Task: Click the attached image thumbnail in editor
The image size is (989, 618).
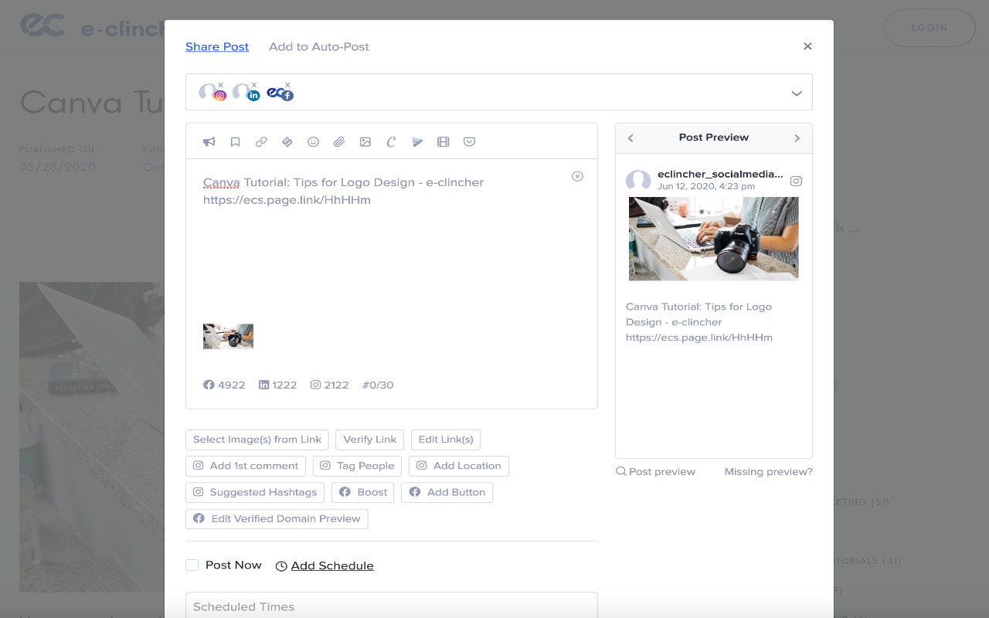Action: pos(228,336)
